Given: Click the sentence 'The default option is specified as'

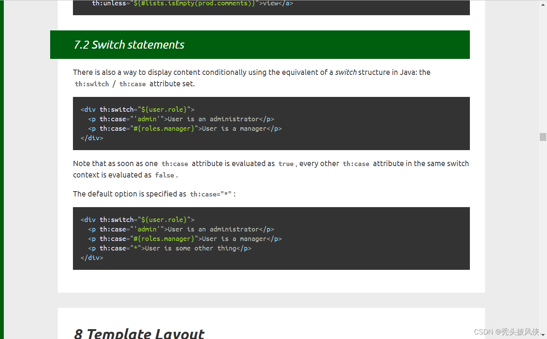Looking at the screenshot, I should coord(130,194).
